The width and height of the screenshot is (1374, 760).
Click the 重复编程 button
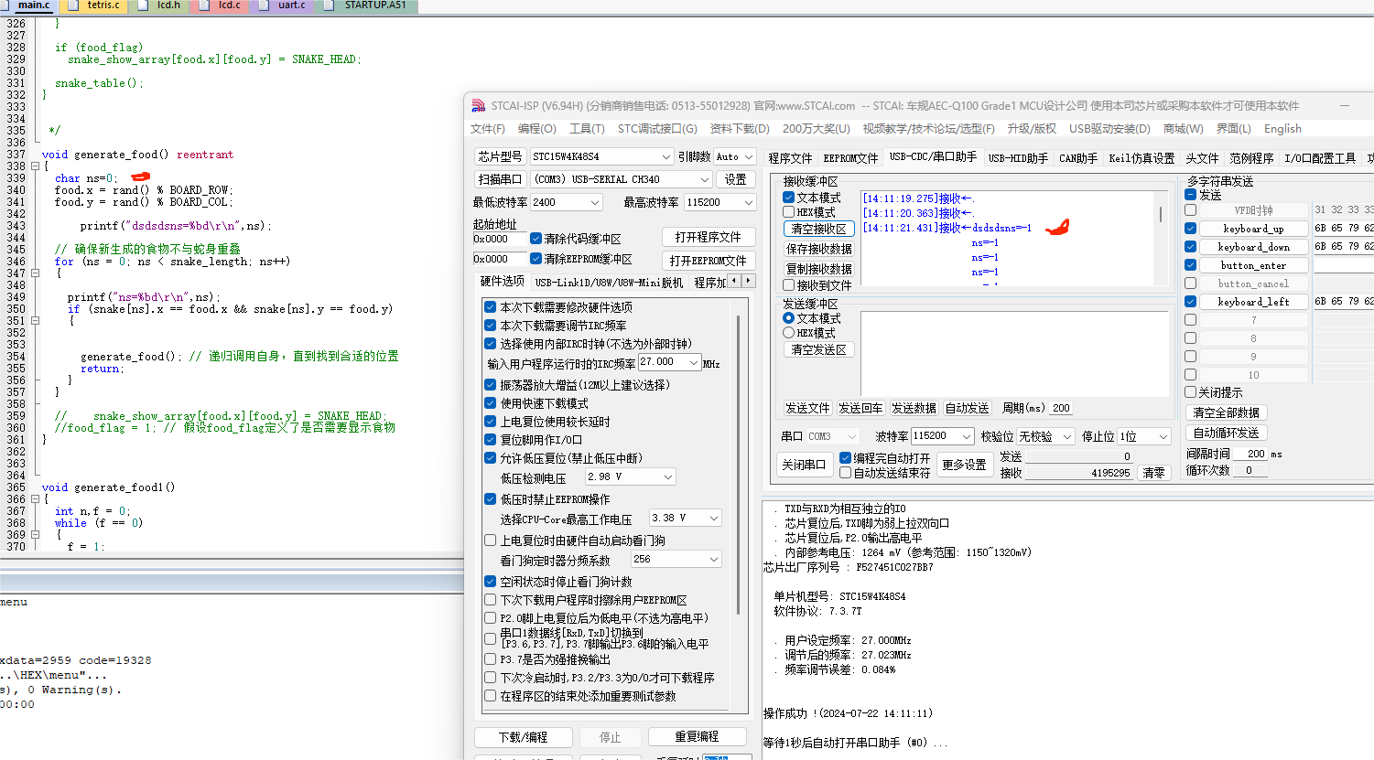tap(697, 737)
